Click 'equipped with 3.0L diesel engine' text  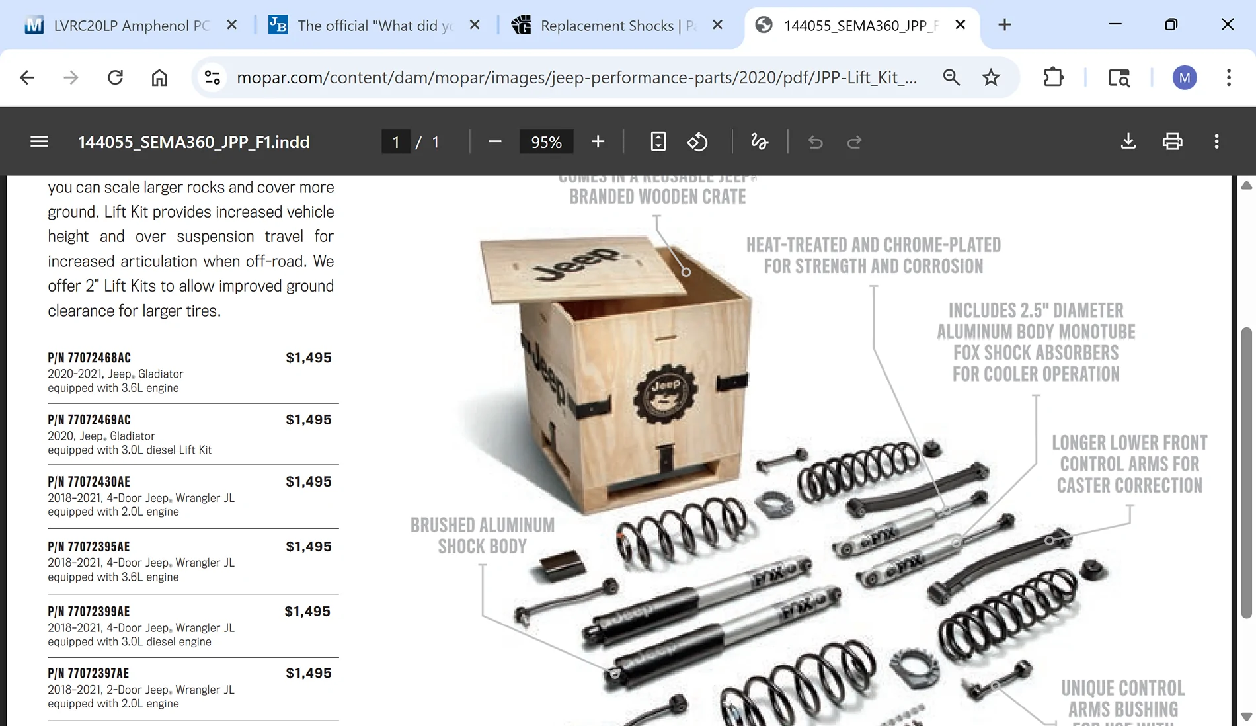click(x=130, y=642)
